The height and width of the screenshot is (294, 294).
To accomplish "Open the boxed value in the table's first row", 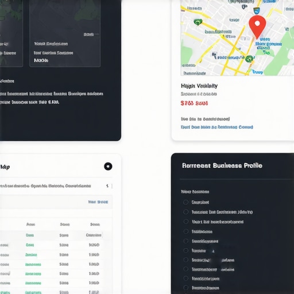I will pyautogui.click(x=94, y=235).
